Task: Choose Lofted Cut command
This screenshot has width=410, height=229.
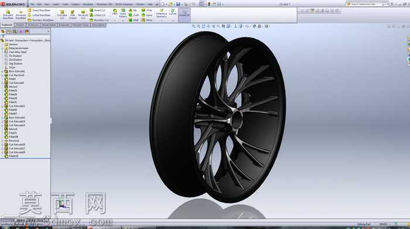Action: pyautogui.click(x=97, y=15)
